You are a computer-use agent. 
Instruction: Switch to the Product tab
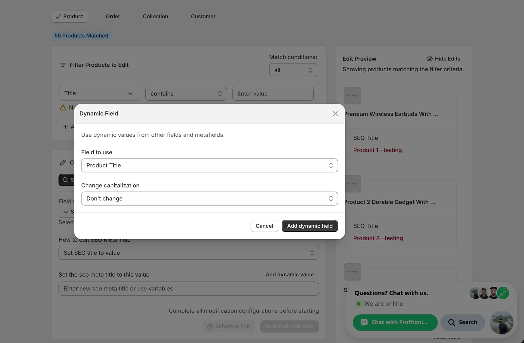(x=69, y=16)
